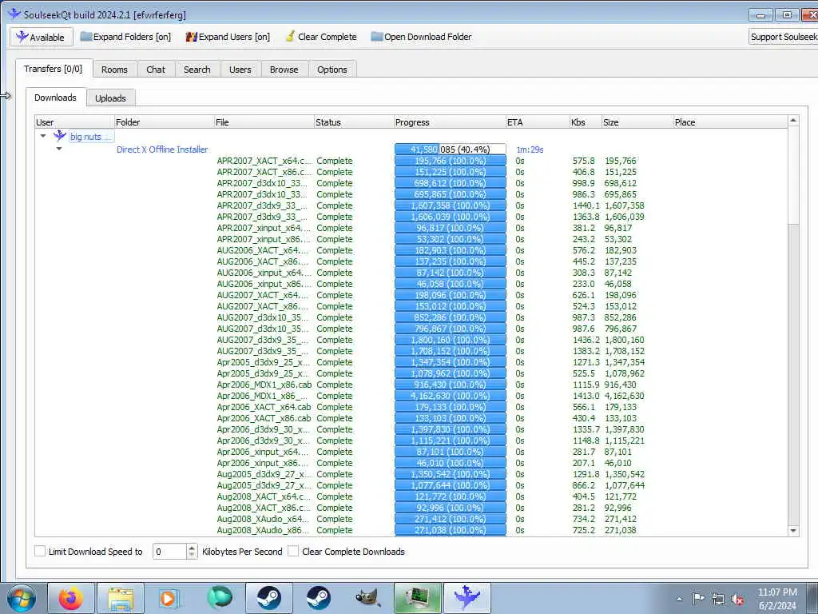Click the Expand Folders folder icon
This screenshot has height=614, width=818.
85,37
